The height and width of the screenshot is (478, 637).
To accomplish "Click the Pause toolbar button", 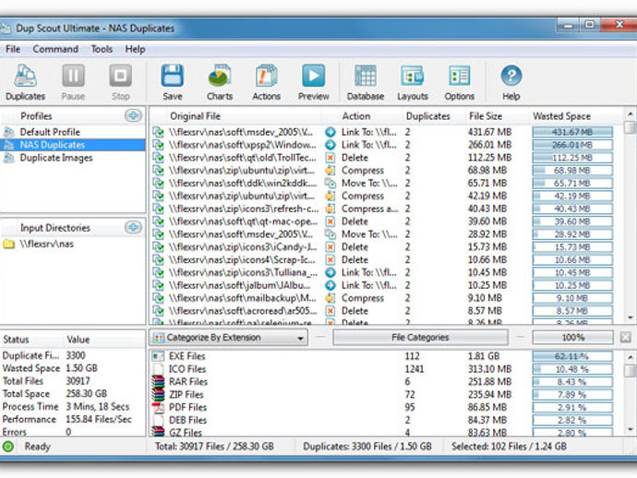I will (x=73, y=76).
